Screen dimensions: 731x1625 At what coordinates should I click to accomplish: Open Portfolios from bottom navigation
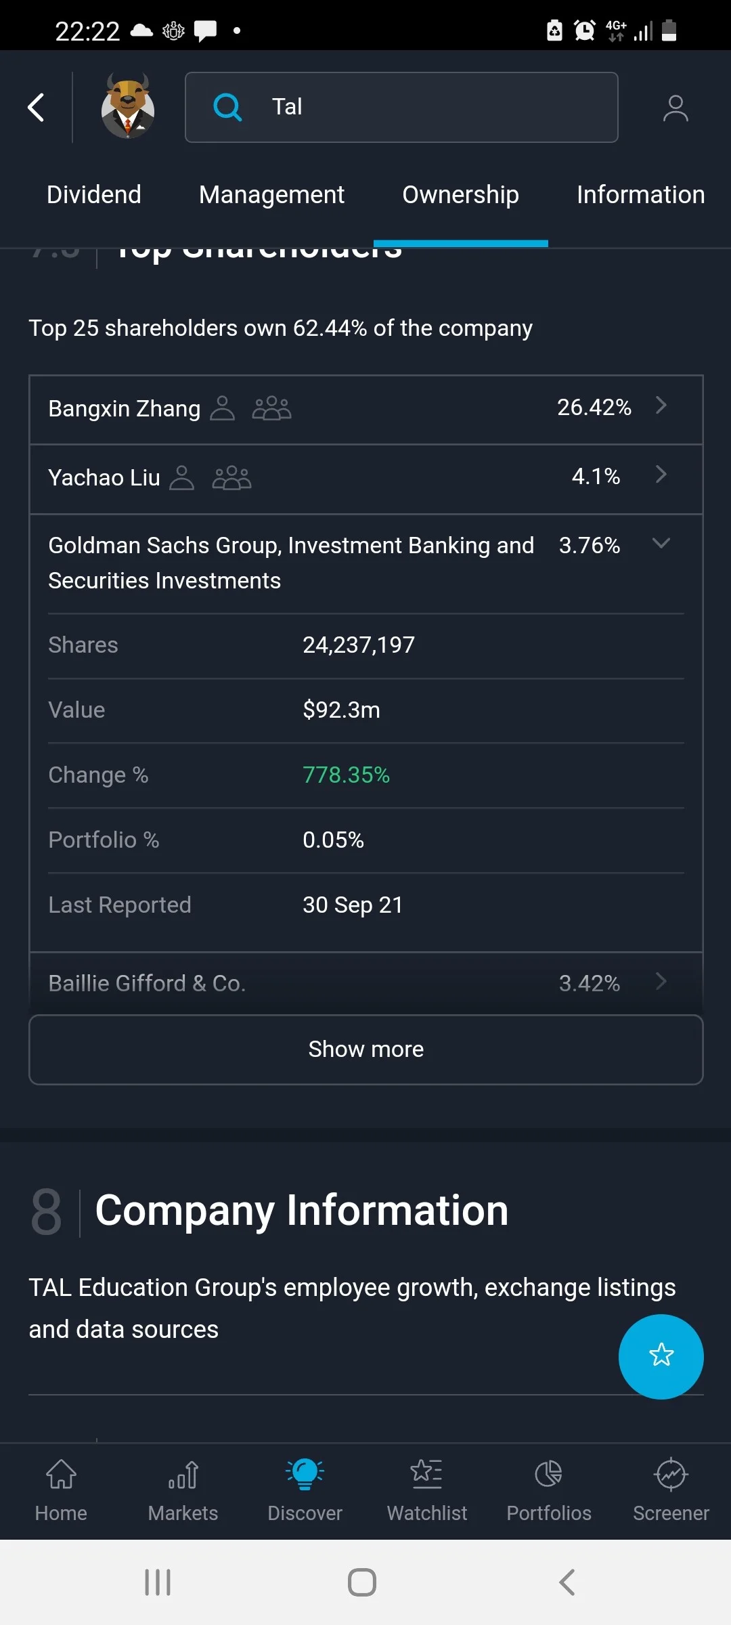coord(549,1490)
